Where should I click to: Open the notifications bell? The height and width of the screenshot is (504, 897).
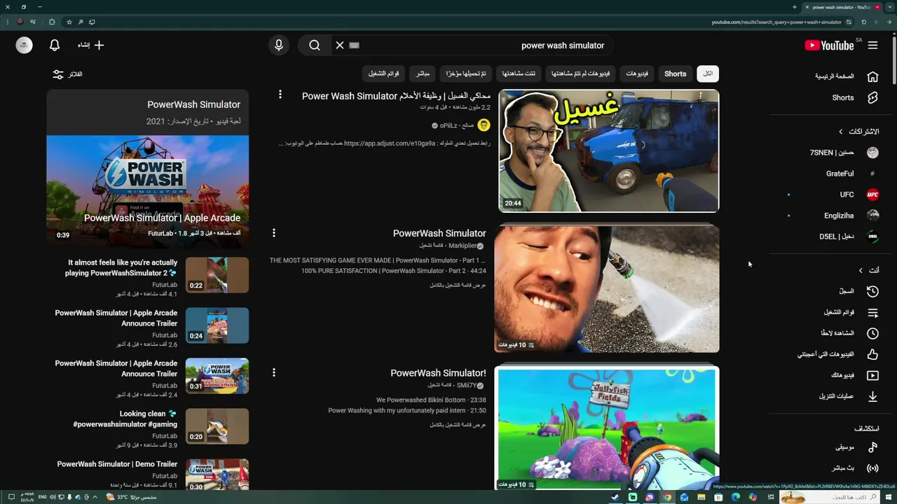tap(55, 45)
